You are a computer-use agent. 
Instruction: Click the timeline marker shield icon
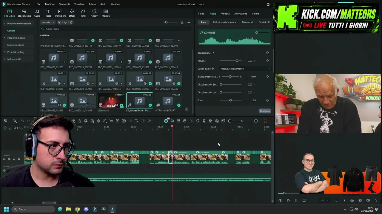[198, 121]
